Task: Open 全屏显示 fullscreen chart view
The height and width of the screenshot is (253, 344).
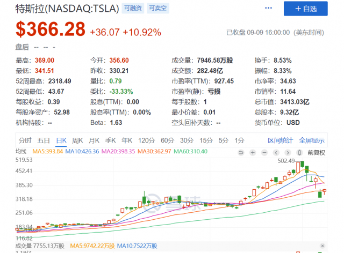Action: coord(312,140)
